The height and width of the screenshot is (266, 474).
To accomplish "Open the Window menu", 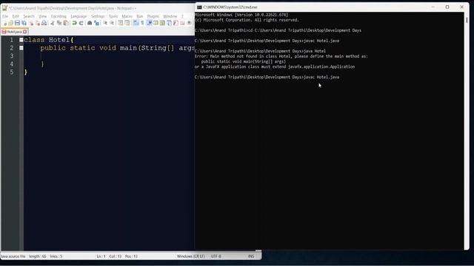I will 170,16.
